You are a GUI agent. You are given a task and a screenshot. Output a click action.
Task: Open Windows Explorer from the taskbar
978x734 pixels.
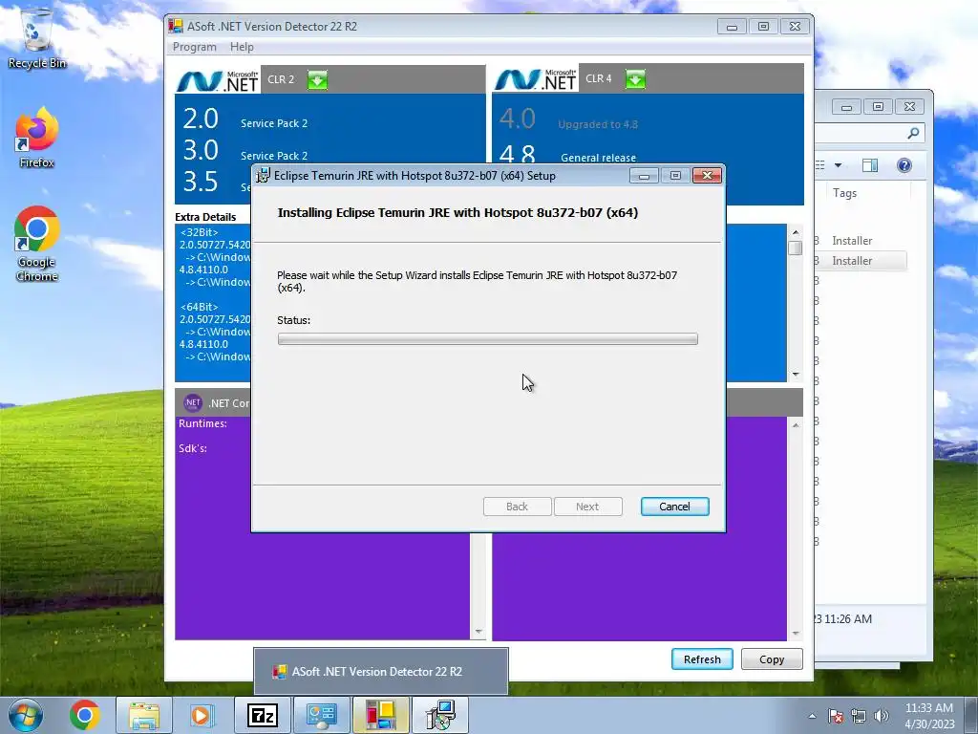[x=144, y=715]
